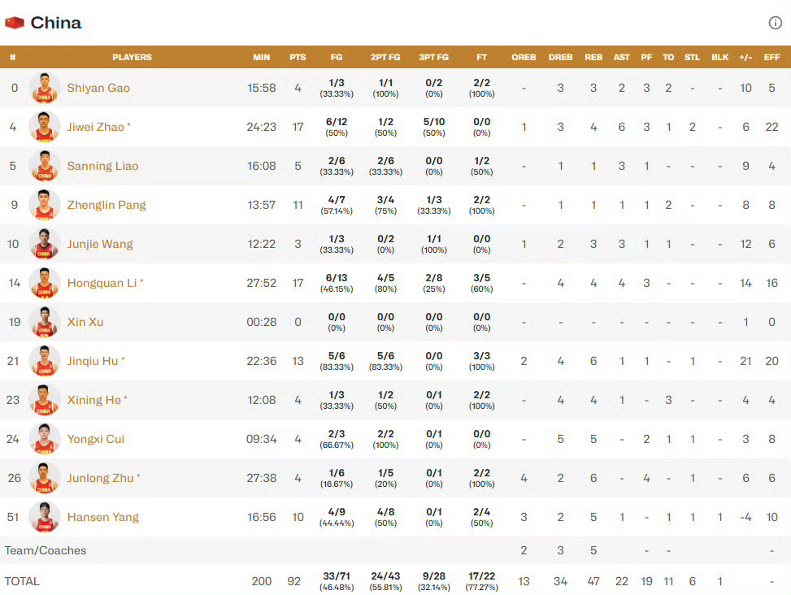Image resolution: width=791 pixels, height=595 pixels.
Task: Open Hansen Yang's player photo
Action: click(45, 517)
